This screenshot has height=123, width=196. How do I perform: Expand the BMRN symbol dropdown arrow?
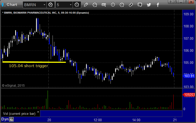[x=44, y=5]
